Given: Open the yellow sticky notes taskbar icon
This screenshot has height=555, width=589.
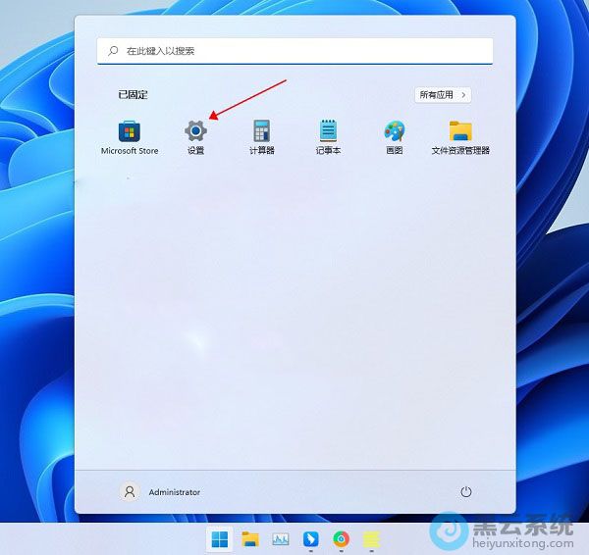Looking at the screenshot, I should coord(371,538).
